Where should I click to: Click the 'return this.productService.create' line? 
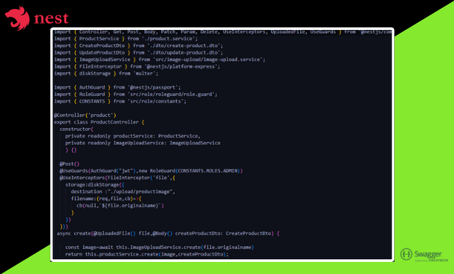pos(147,254)
